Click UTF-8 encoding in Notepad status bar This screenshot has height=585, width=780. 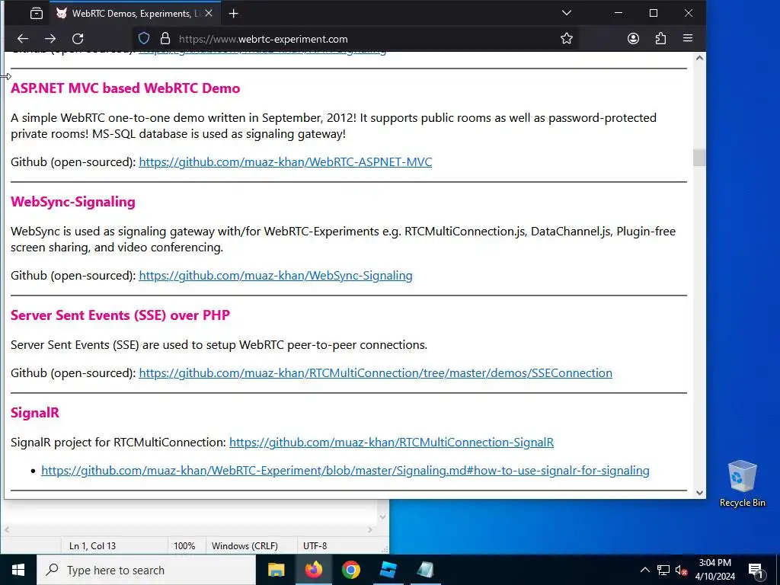[x=315, y=545]
